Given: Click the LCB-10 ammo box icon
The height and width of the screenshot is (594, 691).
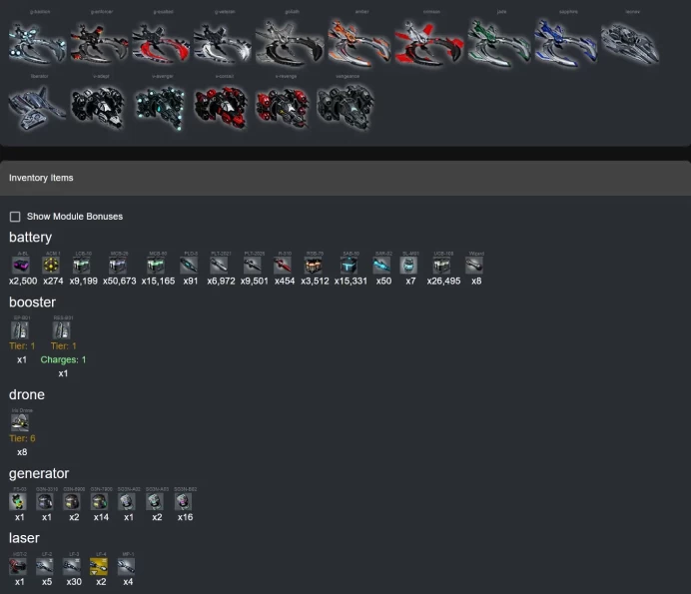Looking at the screenshot, I should tap(82, 266).
